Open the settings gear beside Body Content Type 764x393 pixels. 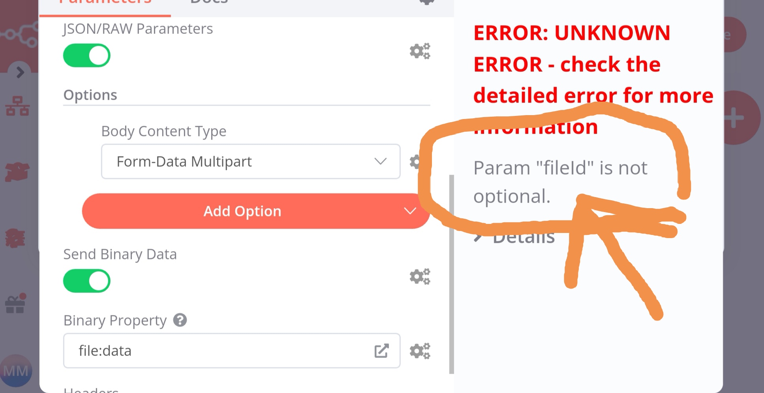point(415,162)
